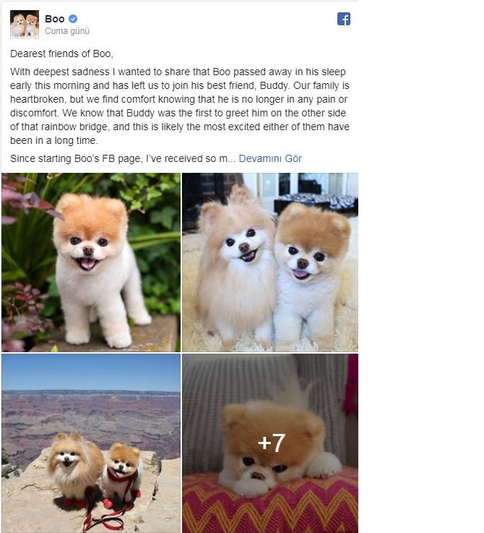Viewport: 484px width, 533px height.
Task: Click the "Cuma günü" post timestamp
Action: tap(67, 31)
